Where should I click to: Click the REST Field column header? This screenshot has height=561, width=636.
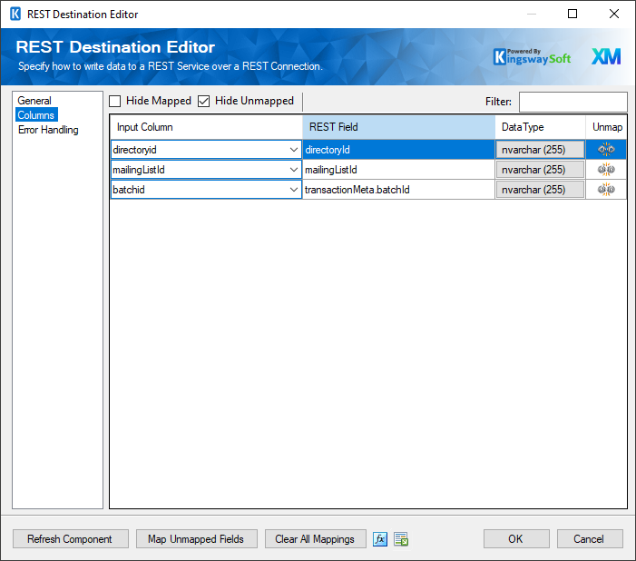[x=398, y=127]
